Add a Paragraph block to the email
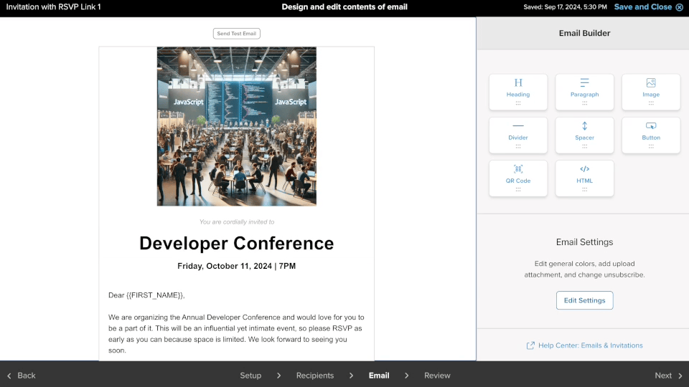 (584, 92)
